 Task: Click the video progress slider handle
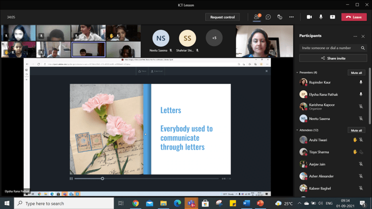click(x=102, y=179)
